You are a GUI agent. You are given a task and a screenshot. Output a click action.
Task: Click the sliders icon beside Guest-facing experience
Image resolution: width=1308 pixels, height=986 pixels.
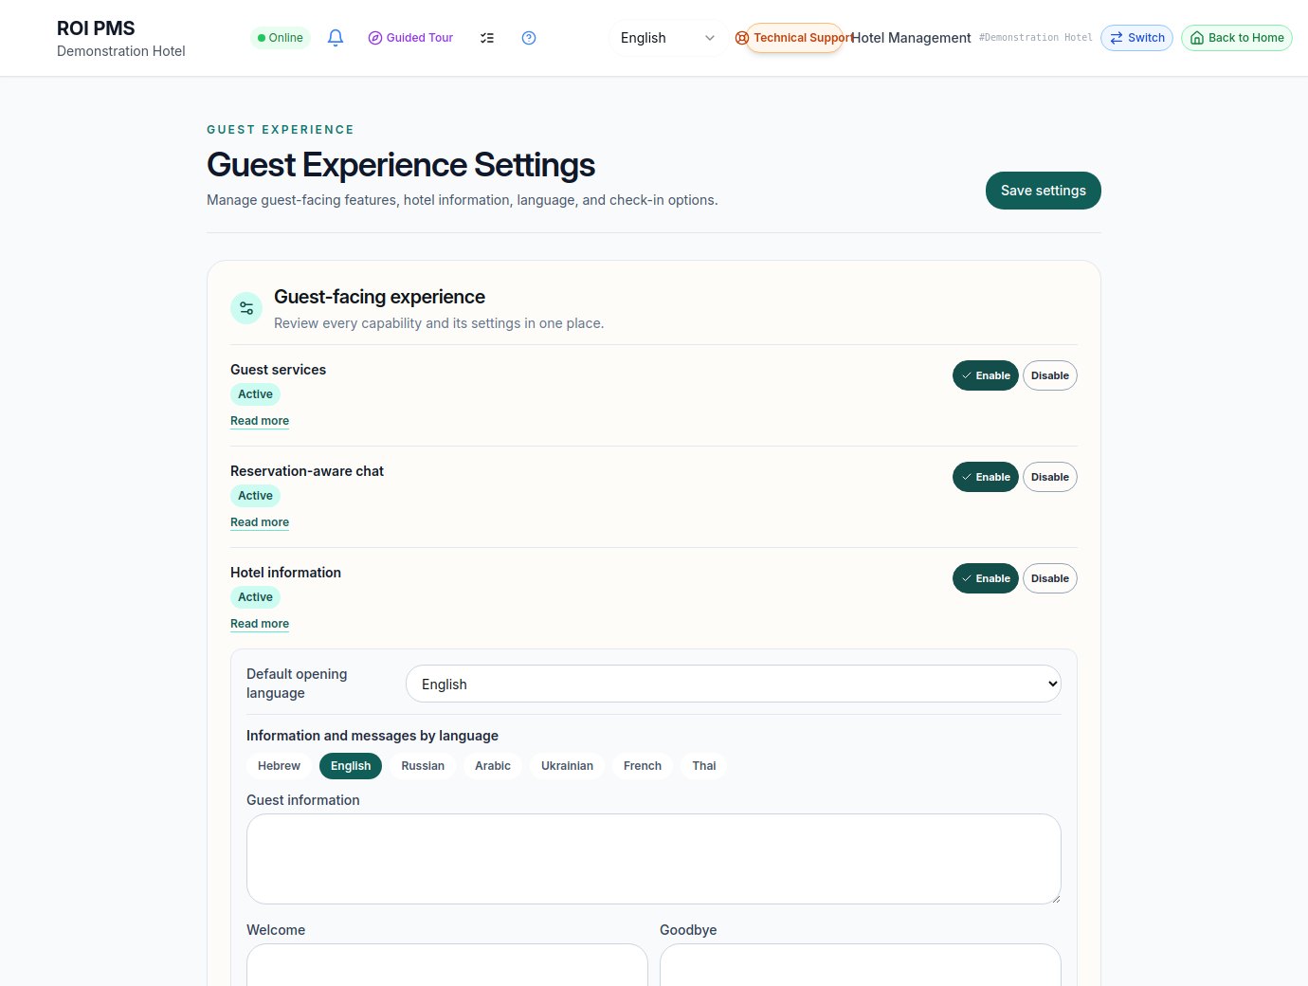246,308
